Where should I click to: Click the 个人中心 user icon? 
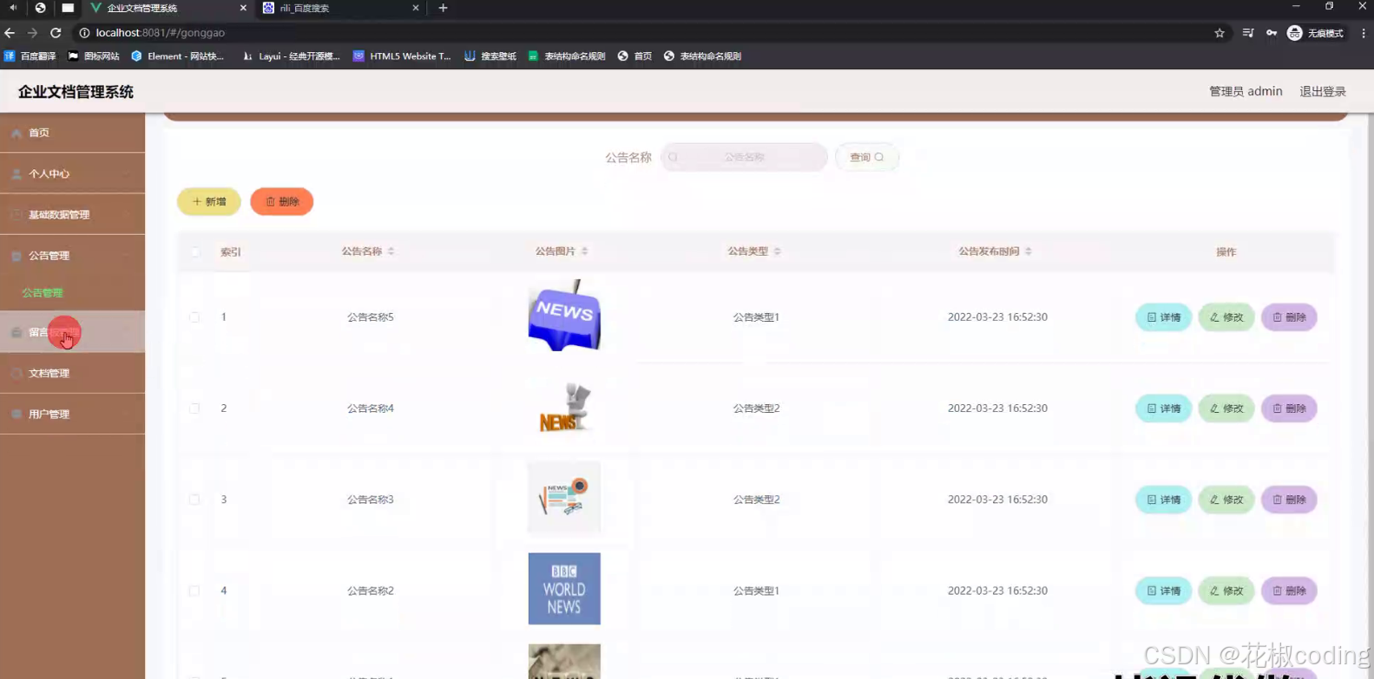tap(16, 173)
